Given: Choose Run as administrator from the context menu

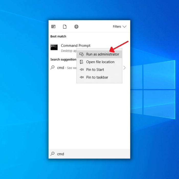Looking at the screenshot, I should pos(102,54).
